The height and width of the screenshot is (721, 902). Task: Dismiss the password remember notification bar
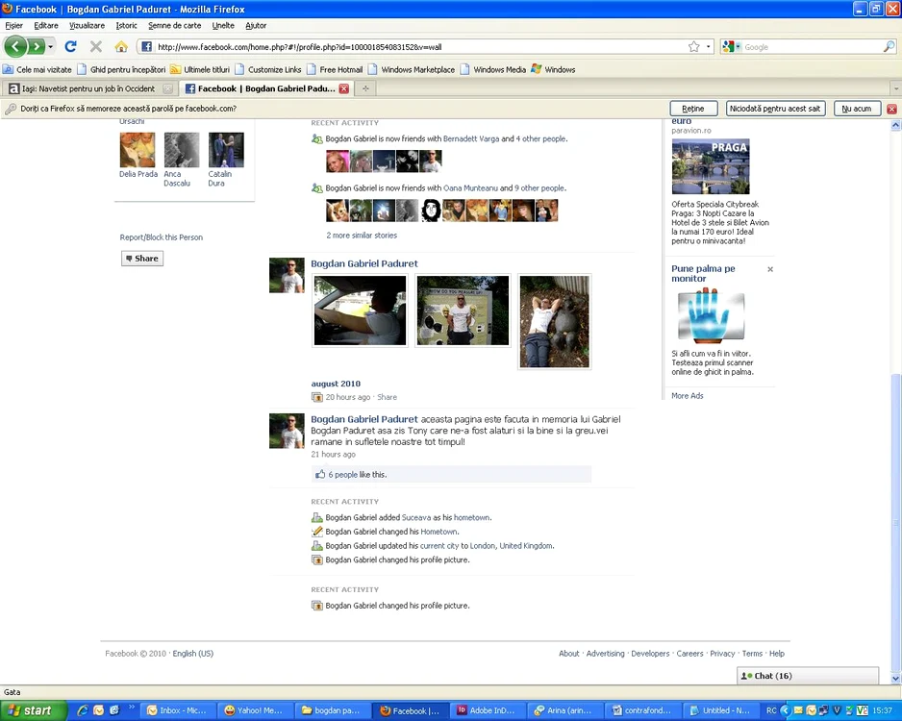[x=891, y=109]
